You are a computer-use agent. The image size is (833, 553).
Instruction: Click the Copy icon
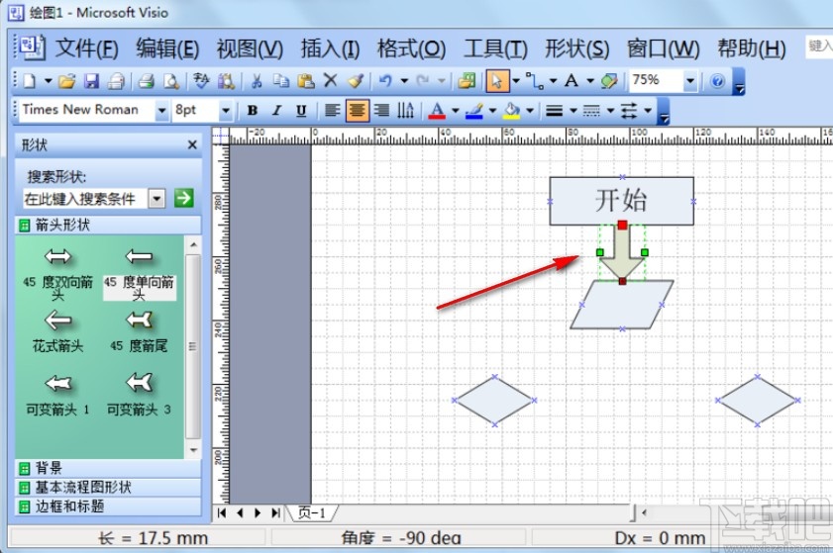click(281, 81)
